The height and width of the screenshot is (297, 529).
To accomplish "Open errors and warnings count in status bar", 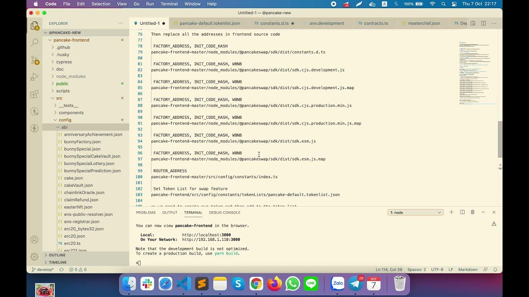I will pyautogui.click(x=78, y=269).
